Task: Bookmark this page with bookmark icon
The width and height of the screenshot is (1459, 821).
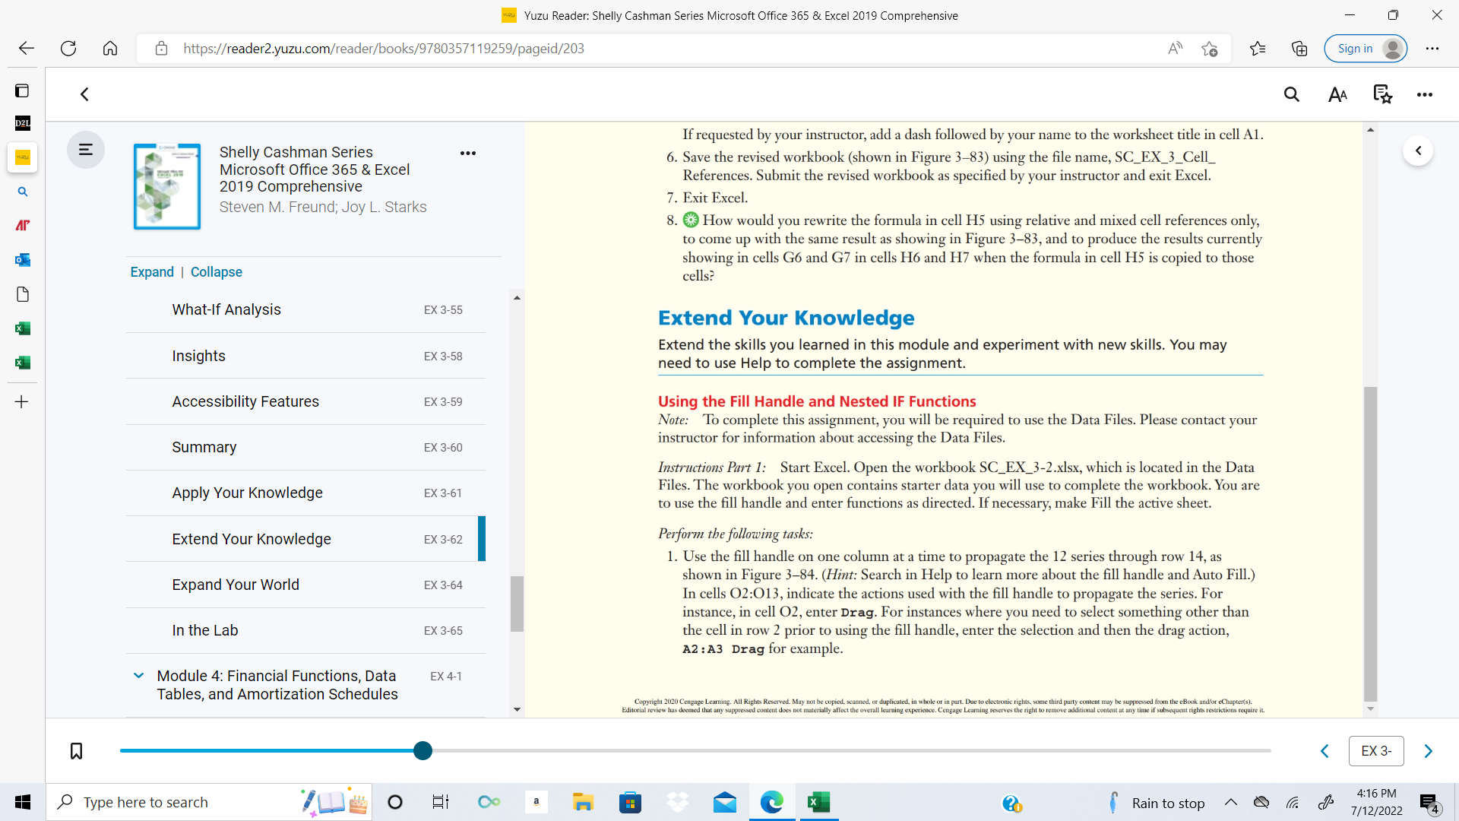Action: 76,751
